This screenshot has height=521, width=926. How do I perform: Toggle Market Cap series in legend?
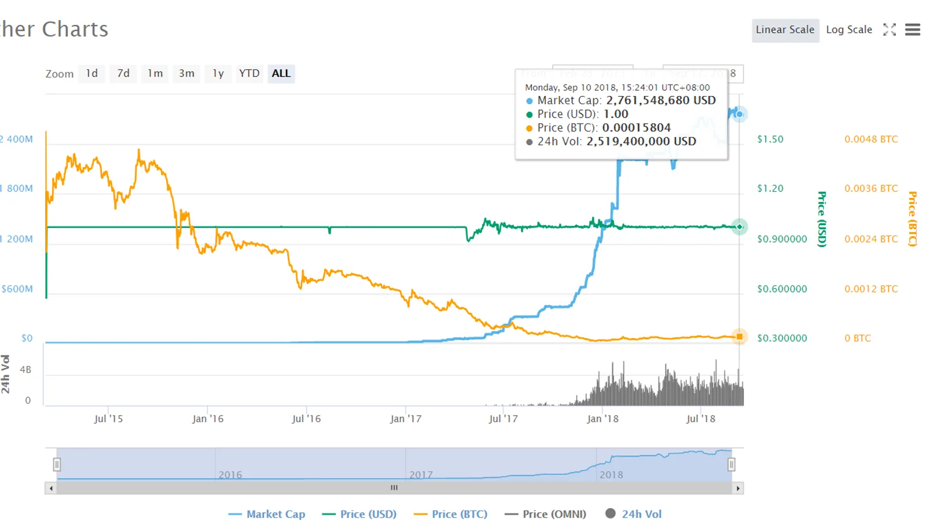pos(267,514)
